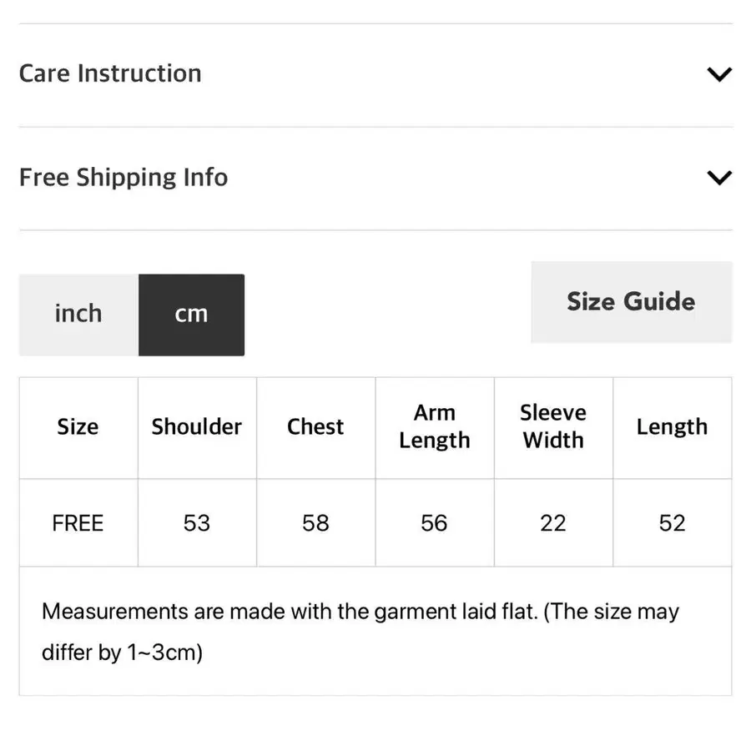Click the Shoulder column header
751x751 pixels.
point(197,427)
